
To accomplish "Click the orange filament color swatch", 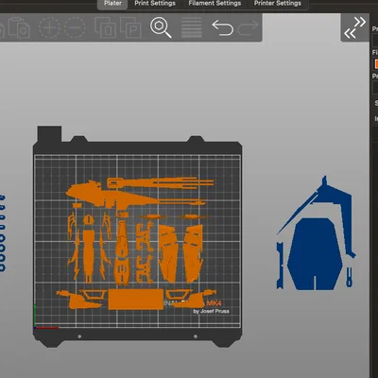I will click(376, 64).
